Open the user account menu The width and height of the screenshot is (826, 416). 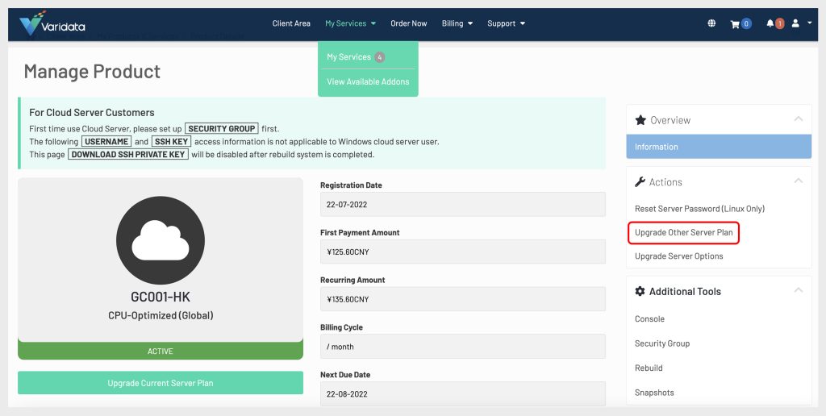(x=801, y=23)
